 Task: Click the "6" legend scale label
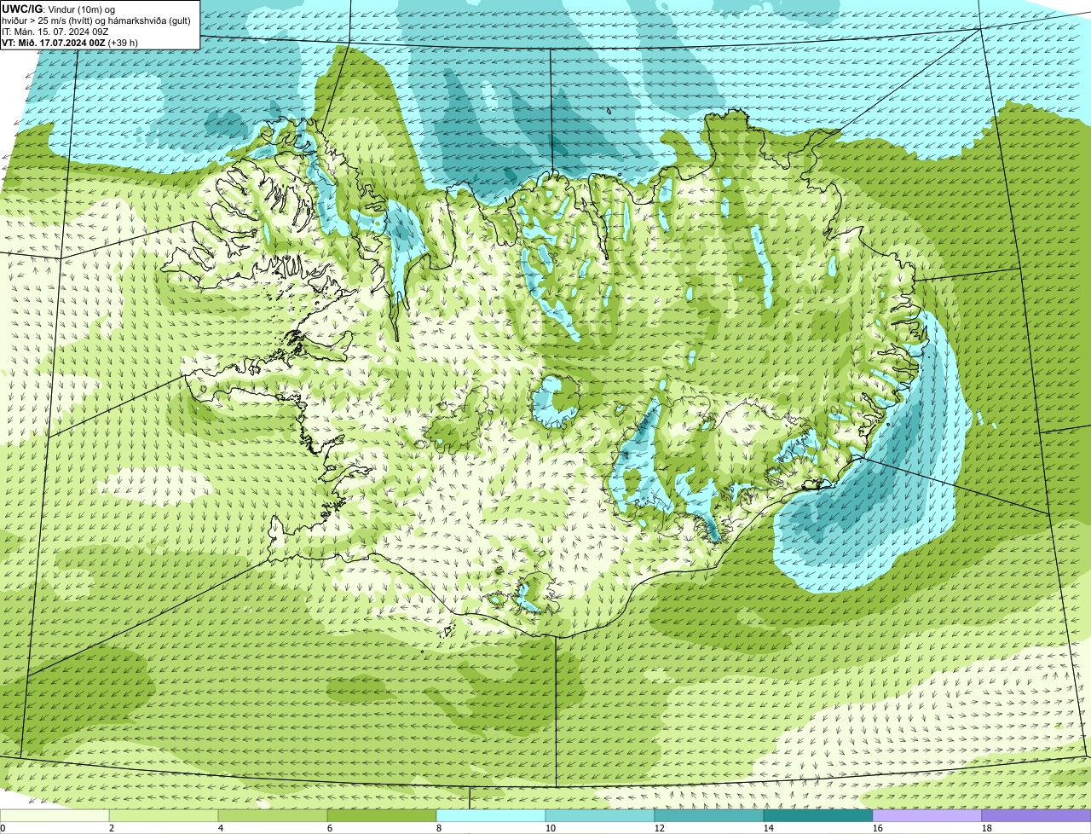tap(330, 828)
